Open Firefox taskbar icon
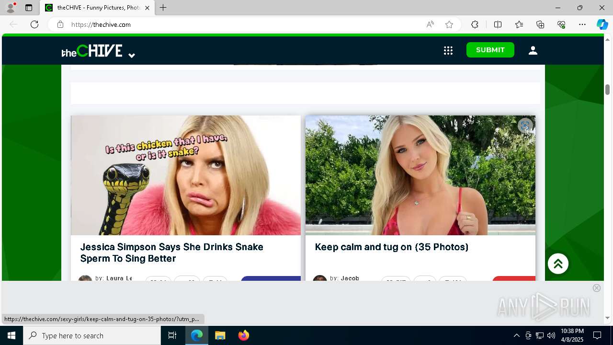This screenshot has width=613, height=345. click(243, 335)
